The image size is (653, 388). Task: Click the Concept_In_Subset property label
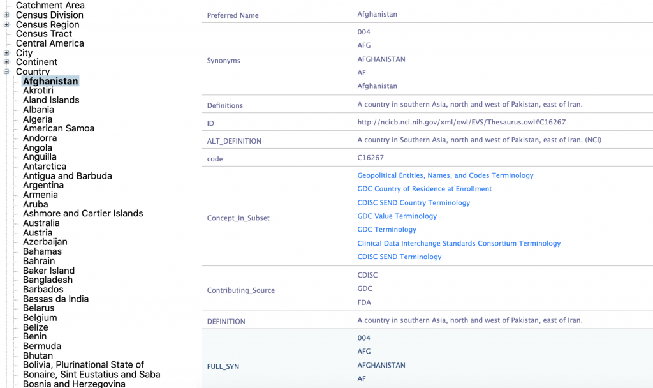pos(238,218)
